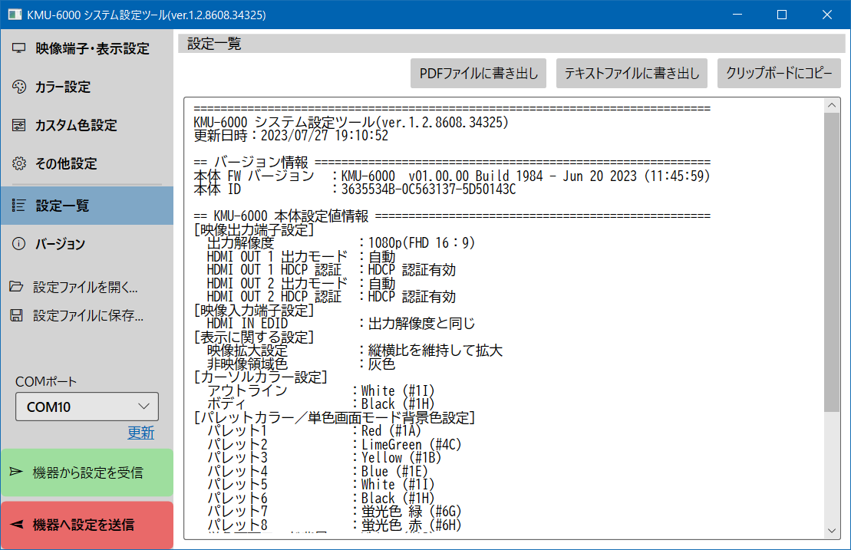Click the monitor icon for 映像端子・表示設定
This screenshot has width=851, height=550.
pyautogui.click(x=19, y=48)
